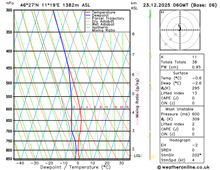Click the pink mixing ratio label '10'
220x170 pixels.
106,107
